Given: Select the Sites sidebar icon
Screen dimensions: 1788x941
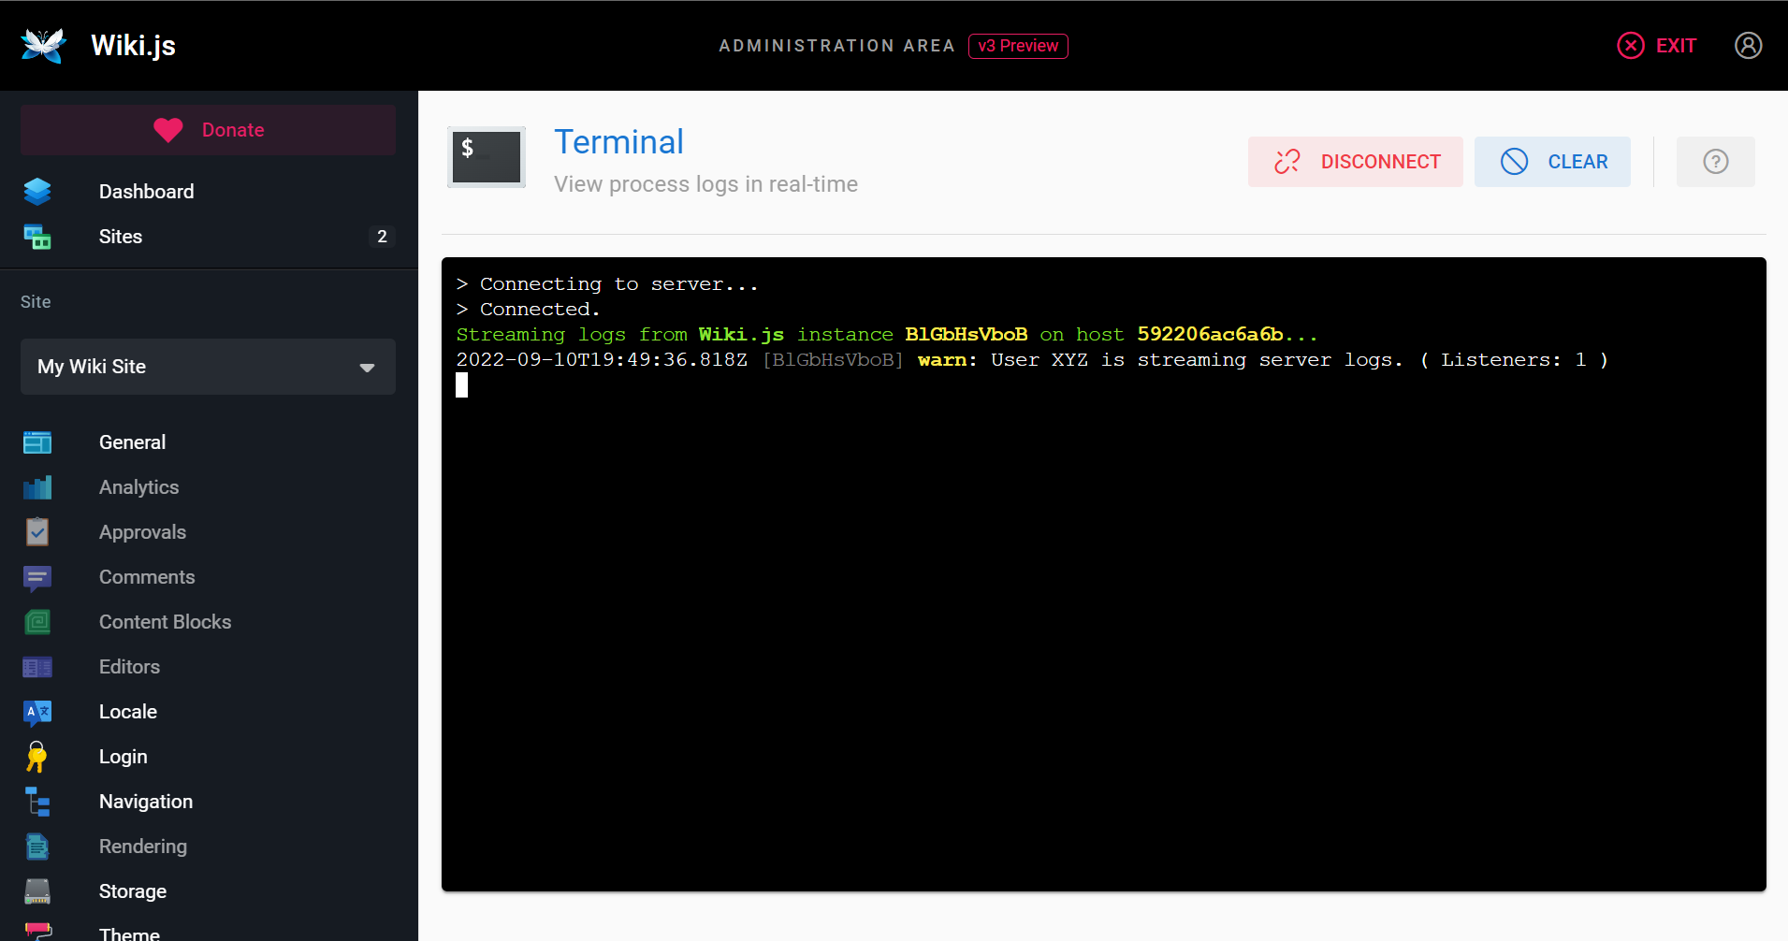Looking at the screenshot, I should coord(36,237).
